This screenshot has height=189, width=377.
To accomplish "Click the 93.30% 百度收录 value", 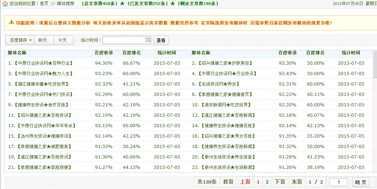I will (x=287, y=63).
